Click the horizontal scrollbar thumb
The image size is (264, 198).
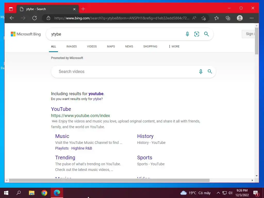(109, 180)
